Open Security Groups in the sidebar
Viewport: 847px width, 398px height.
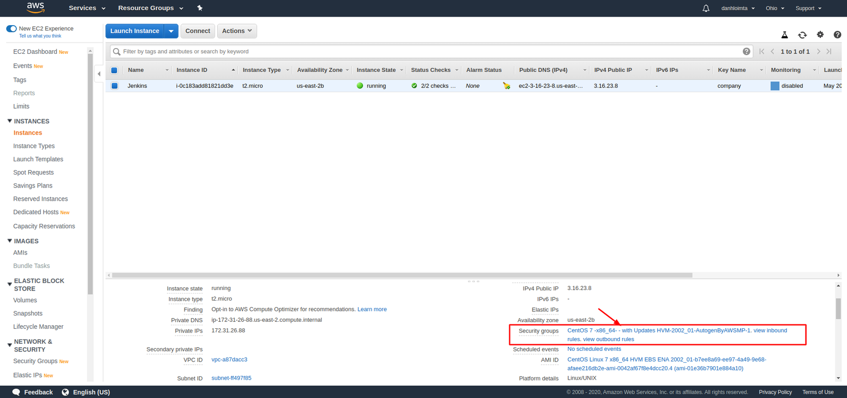[35, 361]
